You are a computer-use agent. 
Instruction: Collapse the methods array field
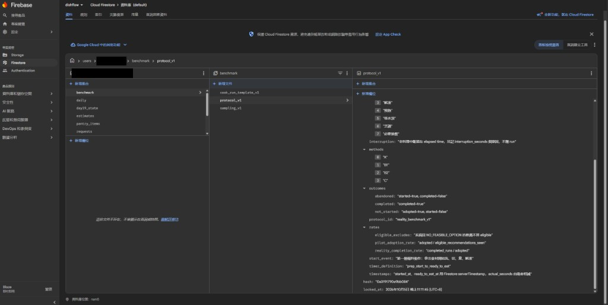[x=364, y=150]
